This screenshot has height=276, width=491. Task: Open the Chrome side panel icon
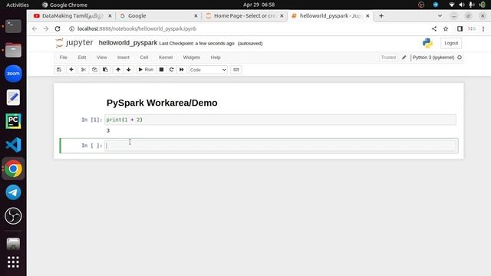(460, 29)
